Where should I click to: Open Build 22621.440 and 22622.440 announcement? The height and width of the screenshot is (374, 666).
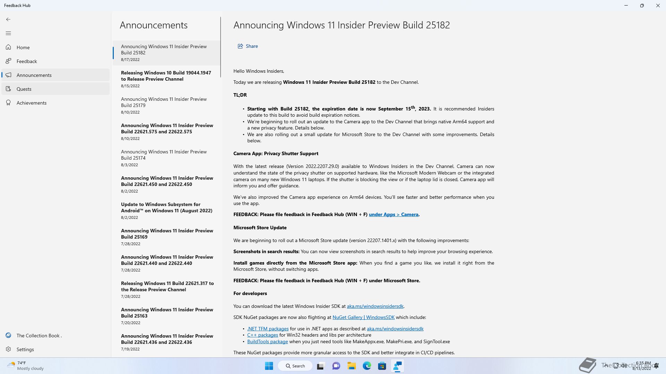(166, 263)
